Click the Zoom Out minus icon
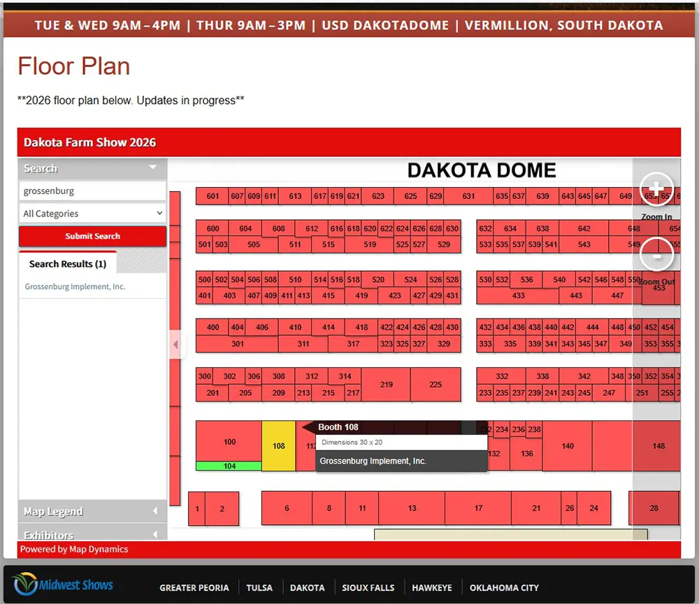This screenshot has width=699, height=604. (x=656, y=254)
